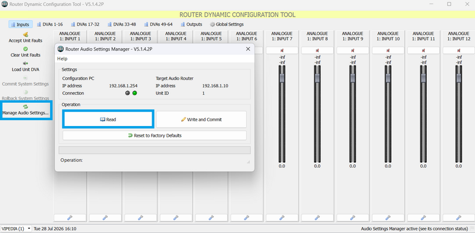475x233 pixels.
Task: Click the Load Unit DVA icon
Action: [26, 64]
